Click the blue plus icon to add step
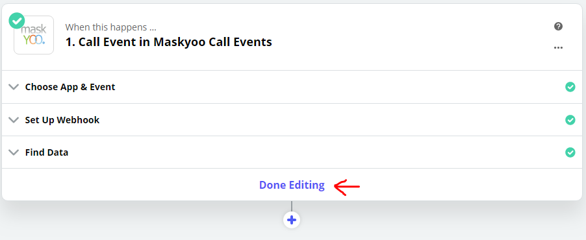The image size is (586, 240). (292, 221)
